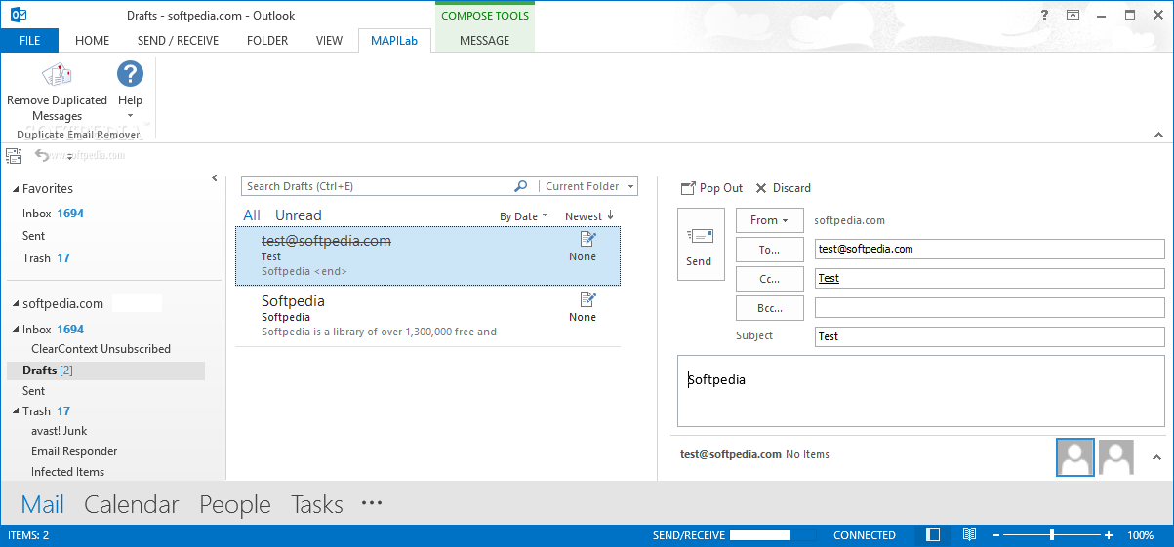Open the From account dropdown
Viewport: 1174px width, 547px height.
(x=769, y=220)
